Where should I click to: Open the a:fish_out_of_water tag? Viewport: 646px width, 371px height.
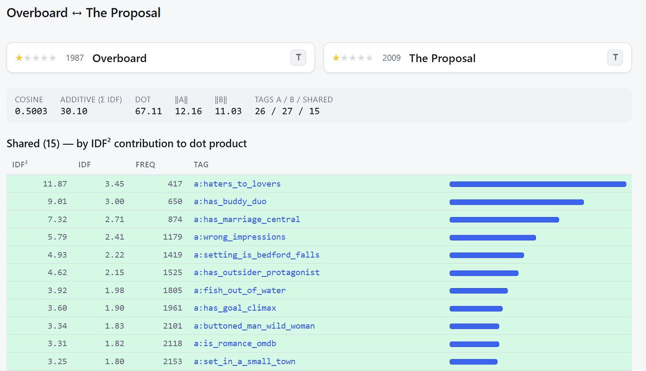[240, 290]
